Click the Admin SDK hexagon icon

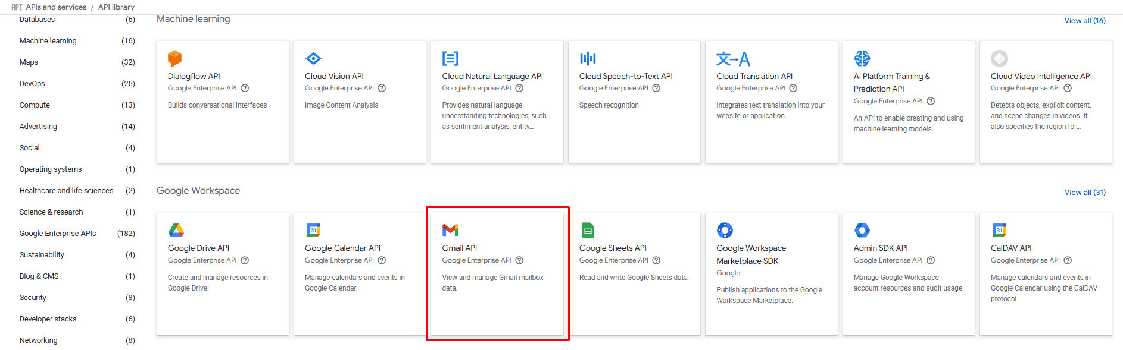coord(862,230)
